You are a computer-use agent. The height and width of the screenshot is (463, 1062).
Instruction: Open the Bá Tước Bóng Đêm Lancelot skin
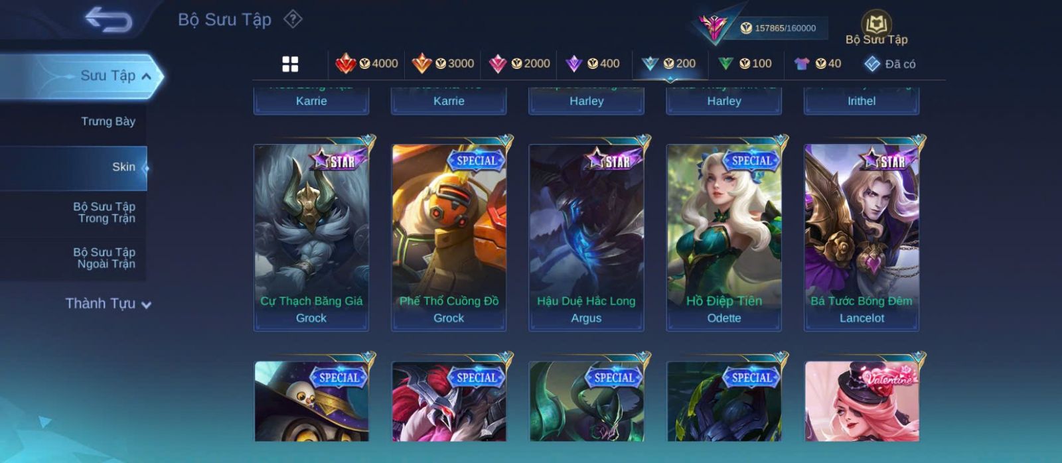click(x=862, y=237)
